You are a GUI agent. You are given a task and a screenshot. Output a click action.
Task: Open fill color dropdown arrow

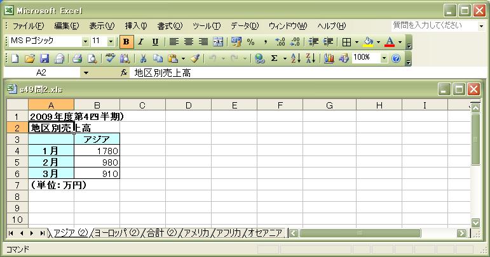pyautogui.click(x=378, y=42)
